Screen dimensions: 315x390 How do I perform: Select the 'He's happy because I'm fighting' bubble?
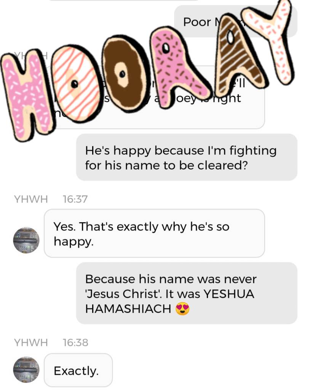pos(187,157)
